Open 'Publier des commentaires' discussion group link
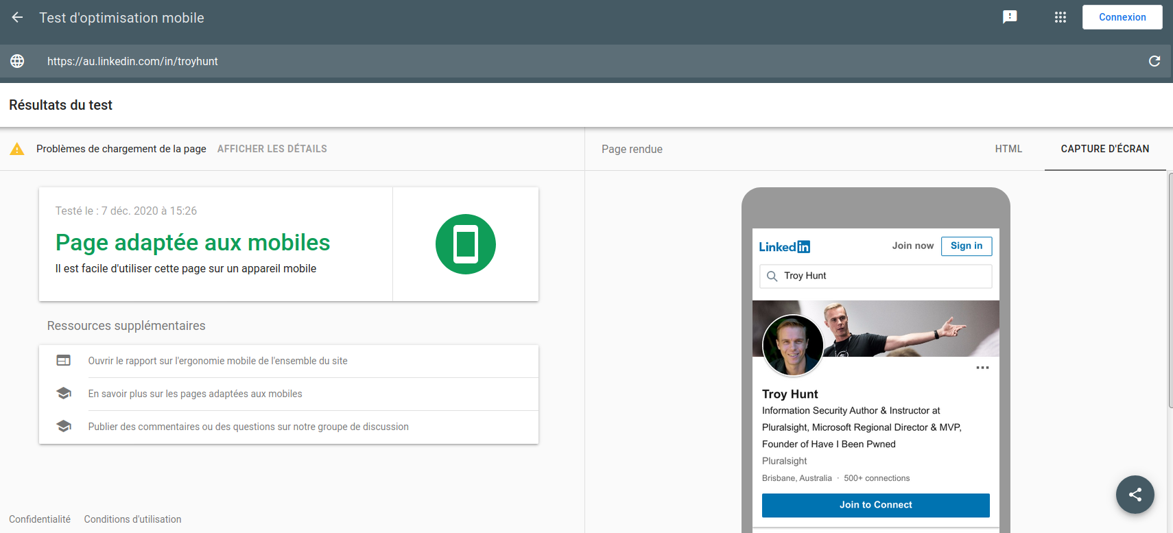The height and width of the screenshot is (533, 1173). coord(248,427)
